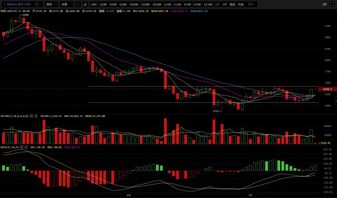This screenshot has width=337, height=198.
Task: Click the VOLUME:2,326.45 readout
Action: coord(51,116)
